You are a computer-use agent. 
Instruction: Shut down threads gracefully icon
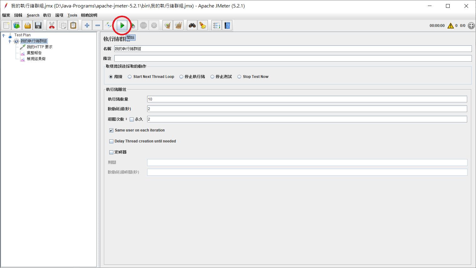(154, 25)
